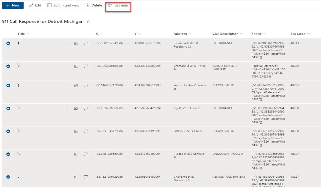
Task: Add a comment on item 7
Action: click(x=86, y=177)
